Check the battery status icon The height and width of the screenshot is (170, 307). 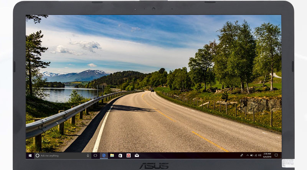pos(252,155)
